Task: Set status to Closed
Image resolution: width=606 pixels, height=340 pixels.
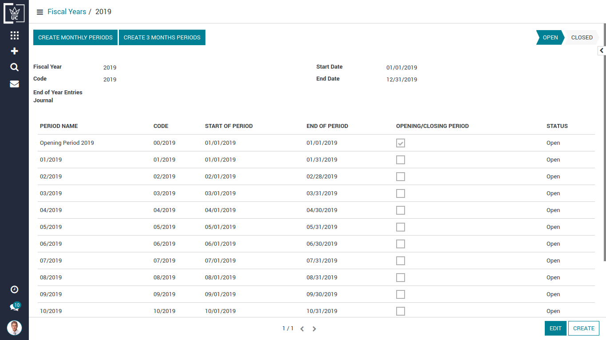Action: pyautogui.click(x=582, y=38)
